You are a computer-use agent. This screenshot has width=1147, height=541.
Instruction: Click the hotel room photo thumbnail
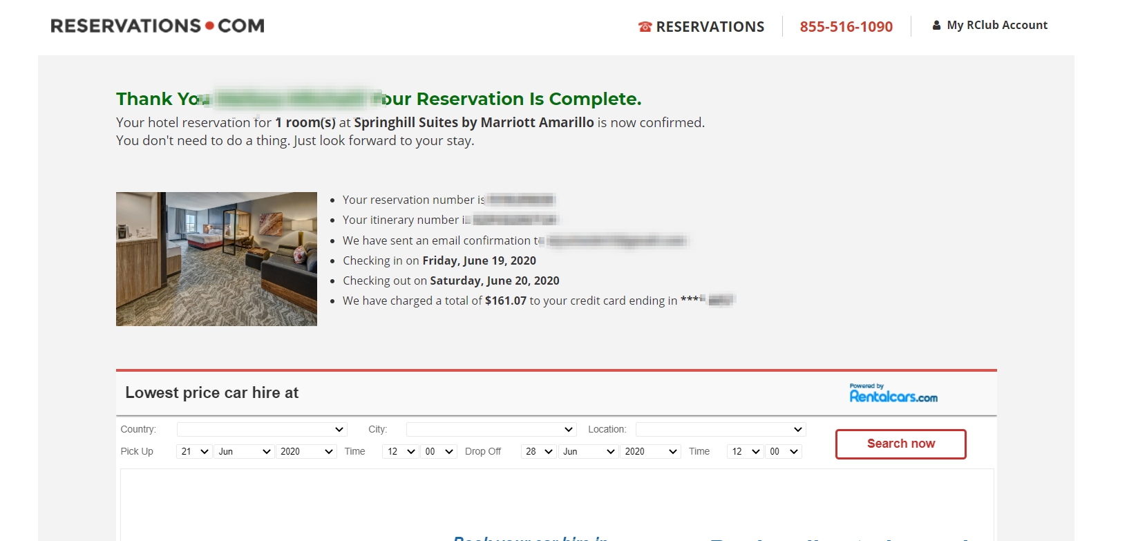click(x=216, y=258)
